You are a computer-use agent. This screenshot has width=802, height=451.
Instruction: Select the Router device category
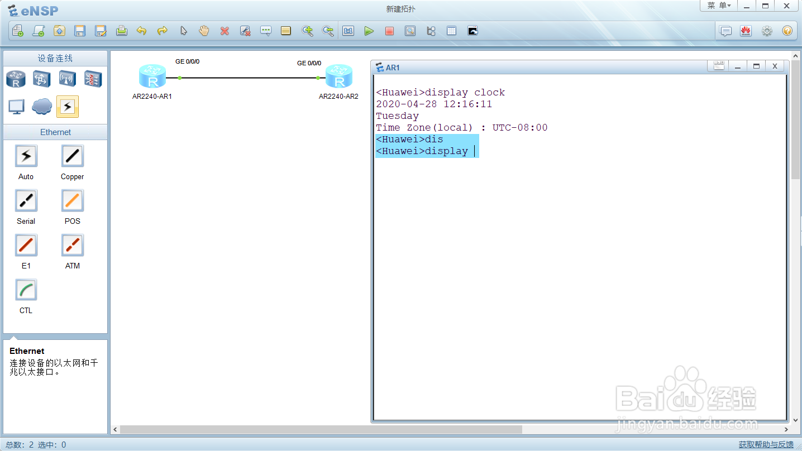(x=16, y=79)
